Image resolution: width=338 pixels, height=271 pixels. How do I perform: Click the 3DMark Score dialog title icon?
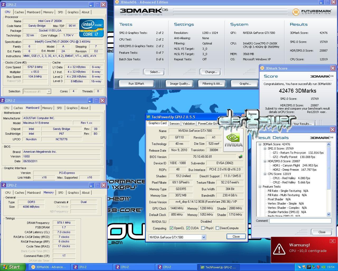262,68
